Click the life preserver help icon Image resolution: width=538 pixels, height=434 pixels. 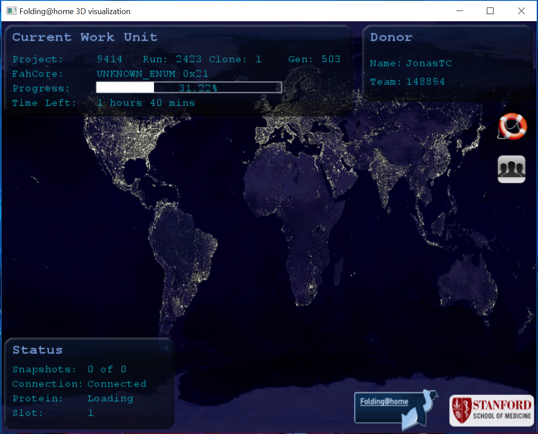512,126
